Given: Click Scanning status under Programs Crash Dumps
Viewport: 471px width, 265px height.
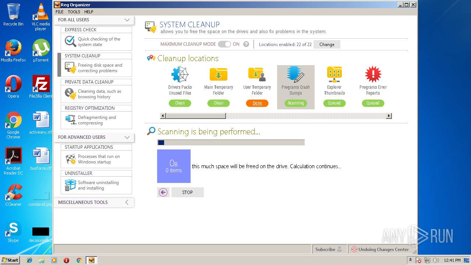Looking at the screenshot, I should tap(295, 103).
